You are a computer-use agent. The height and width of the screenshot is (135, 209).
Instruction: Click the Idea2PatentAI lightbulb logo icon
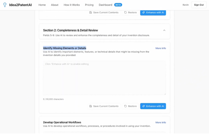pos(5,5)
